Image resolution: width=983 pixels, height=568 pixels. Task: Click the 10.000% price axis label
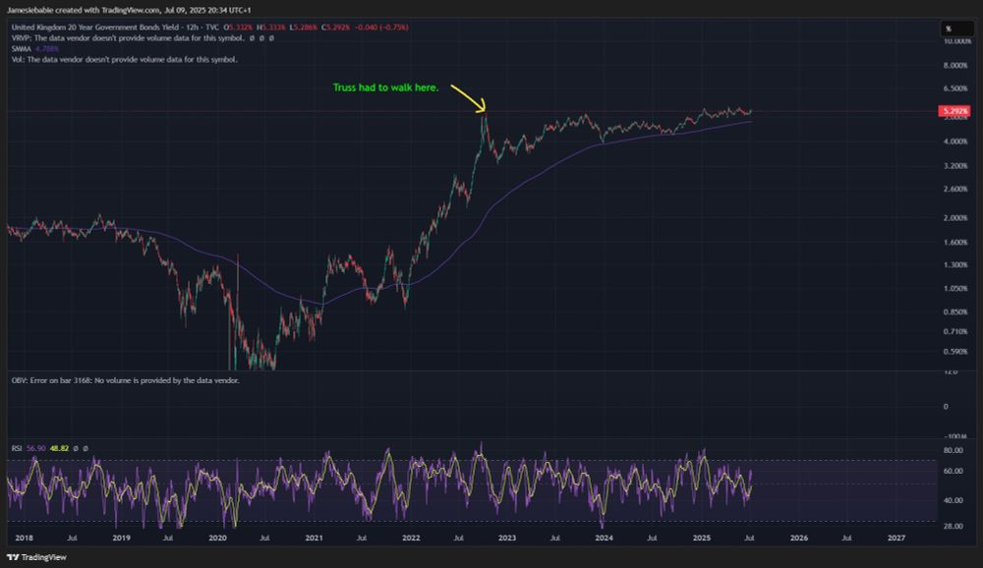point(956,42)
